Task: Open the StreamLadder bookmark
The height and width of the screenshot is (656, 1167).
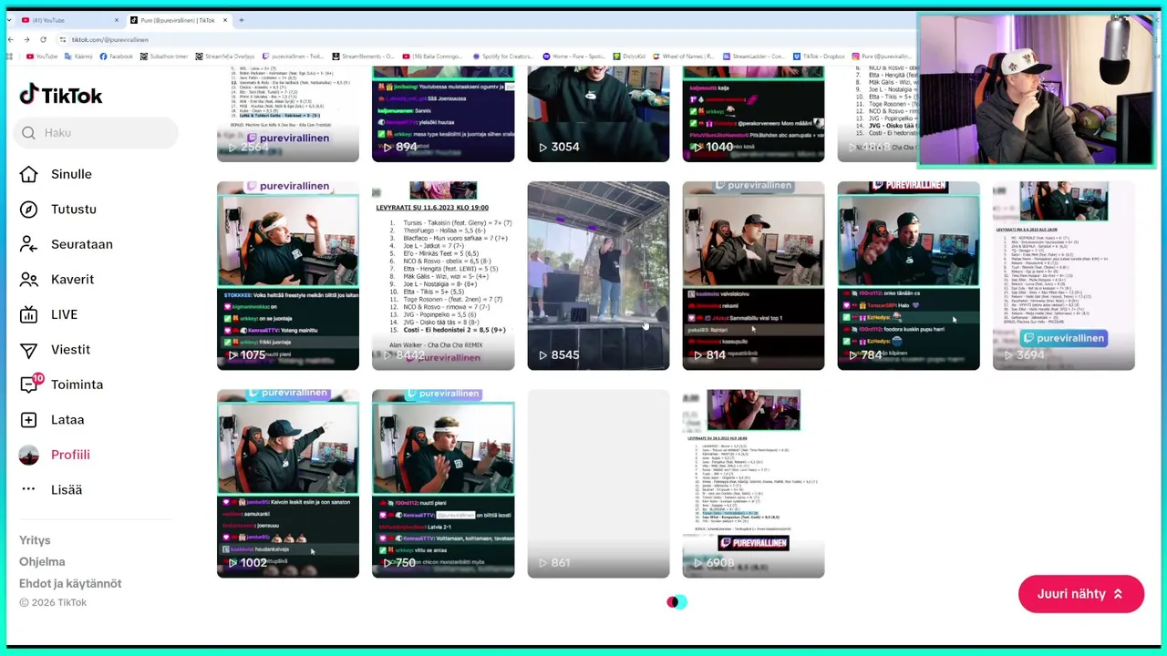Action: tap(756, 56)
